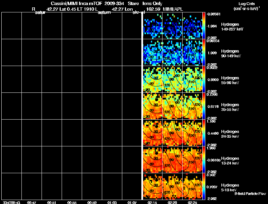The width and height of the screenshot is (268, 204).
Task: Select the 'Hydrogen 35-55 keV' row label
Action: [x=230, y=107]
